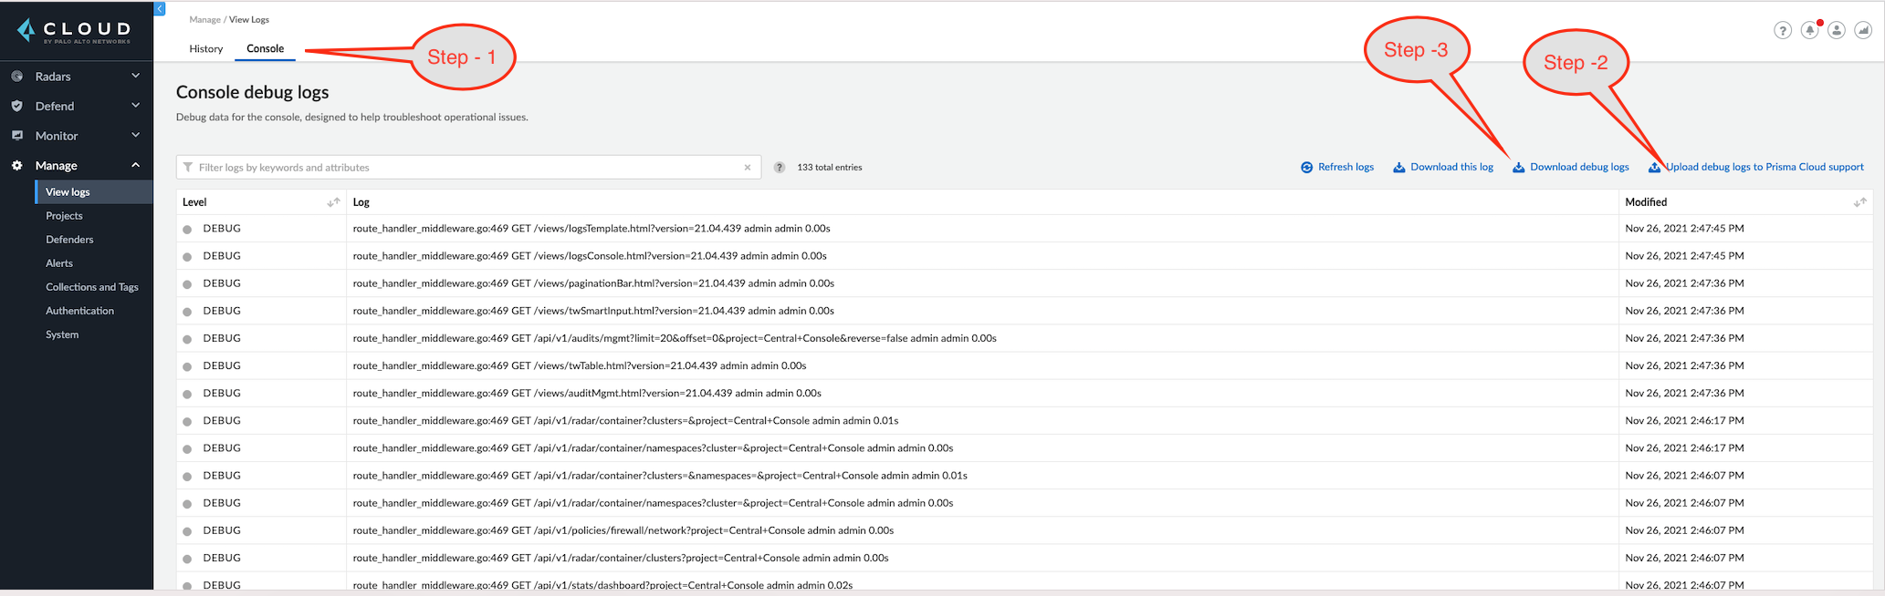The image size is (1885, 596).
Task: Focus the Filter logs by keywords field
Action: coord(468,168)
